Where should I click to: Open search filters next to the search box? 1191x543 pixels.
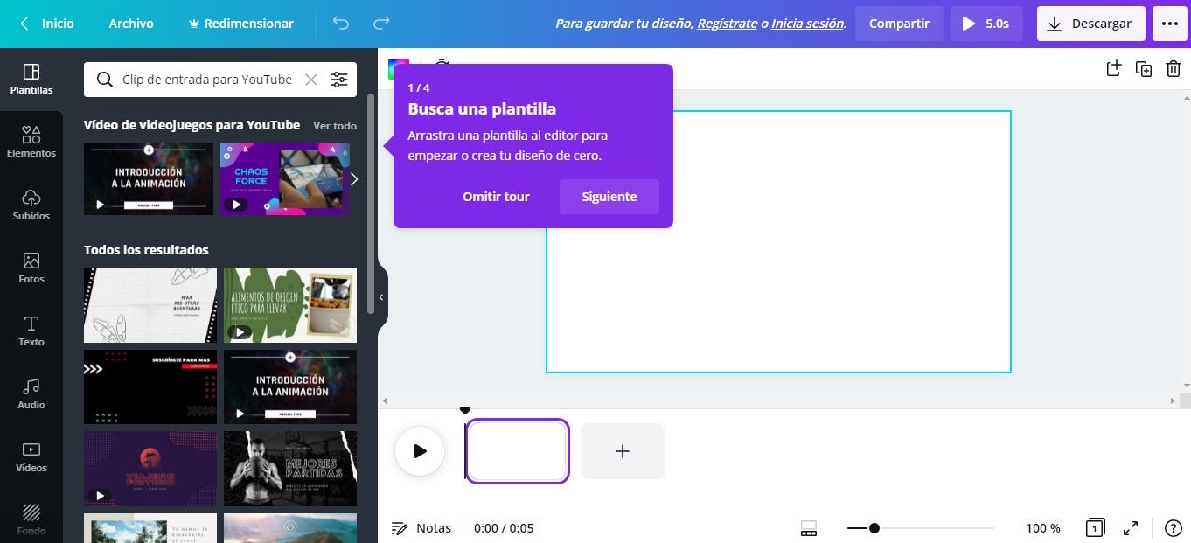pyautogui.click(x=339, y=79)
